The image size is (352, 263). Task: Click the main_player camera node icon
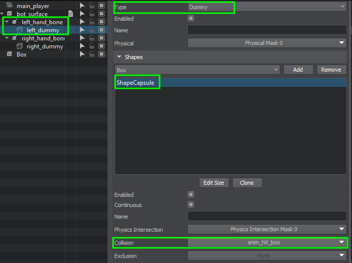(x=9, y=6)
